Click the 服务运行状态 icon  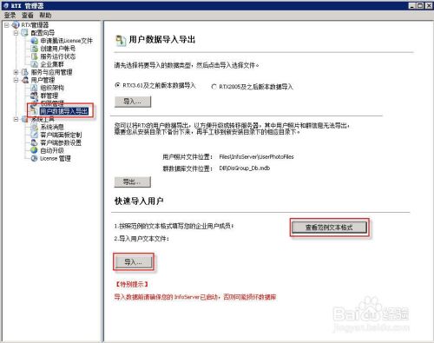(x=34, y=56)
